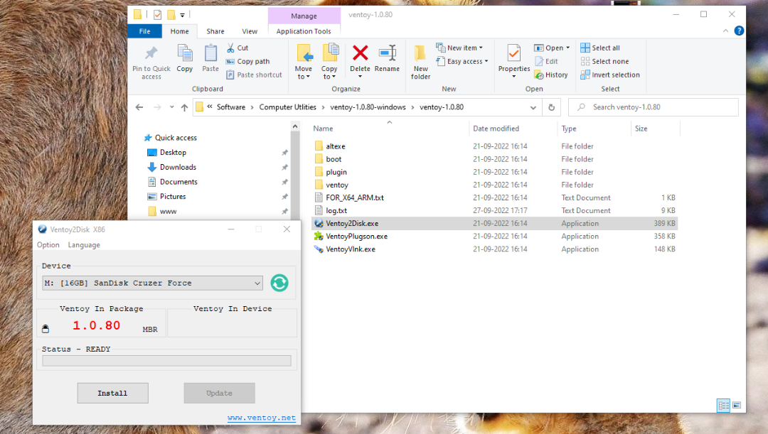The width and height of the screenshot is (768, 434).
Task: Switch to details view toggle
Action: click(x=724, y=406)
